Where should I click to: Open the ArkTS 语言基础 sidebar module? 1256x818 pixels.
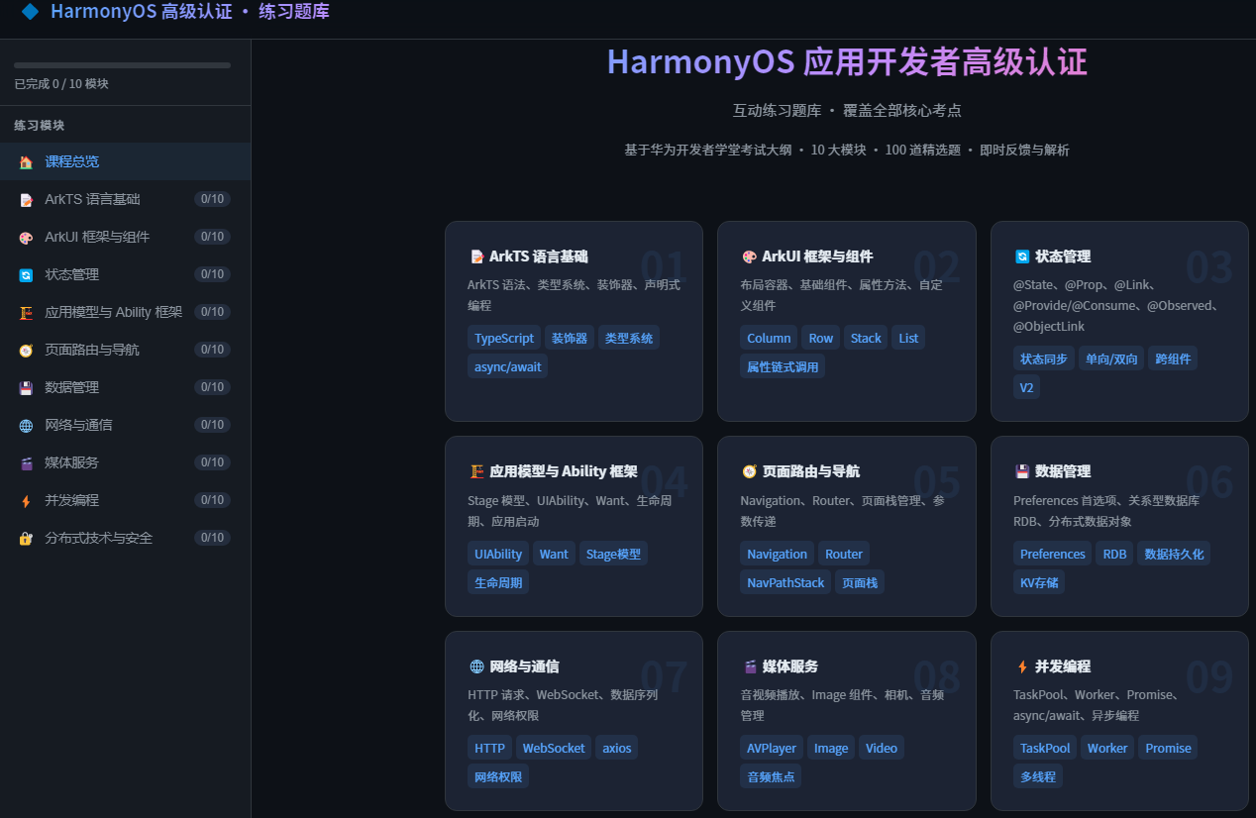click(125, 199)
